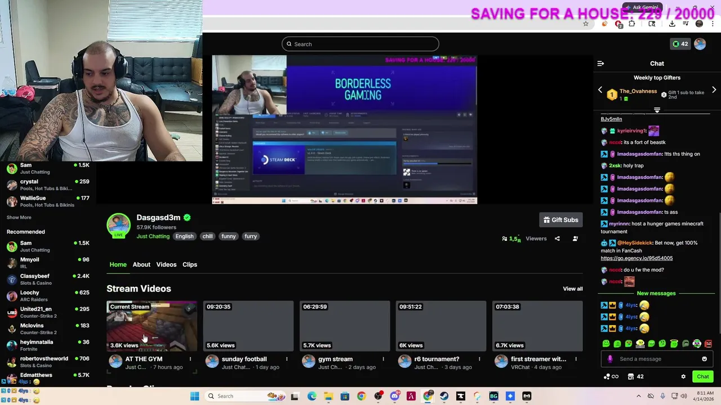This screenshot has width=721, height=405.
Task: Click the user icon right of share
Action: [575, 238]
